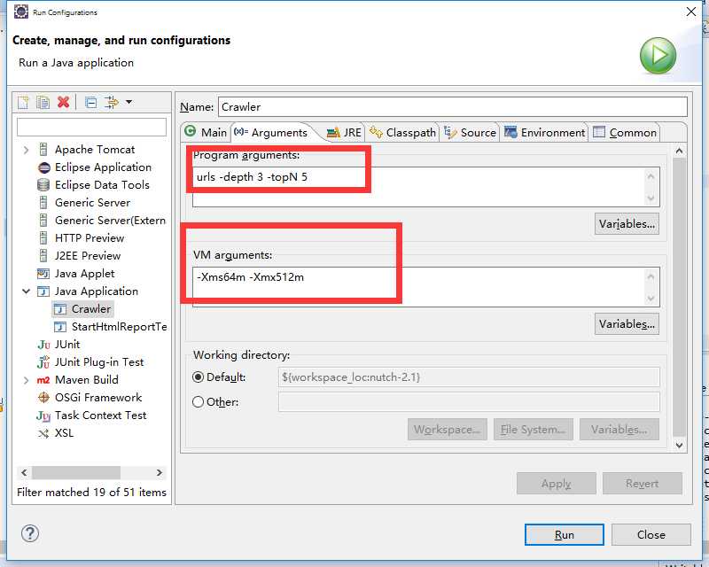709x567 pixels.
Task: Open help via question mark icon
Action: click(30, 533)
